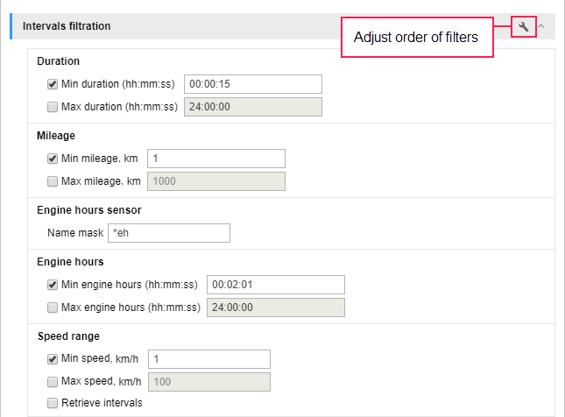This screenshot has height=417, width=565.
Task: Click the Intervals filtration header title
Action: (x=67, y=26)
